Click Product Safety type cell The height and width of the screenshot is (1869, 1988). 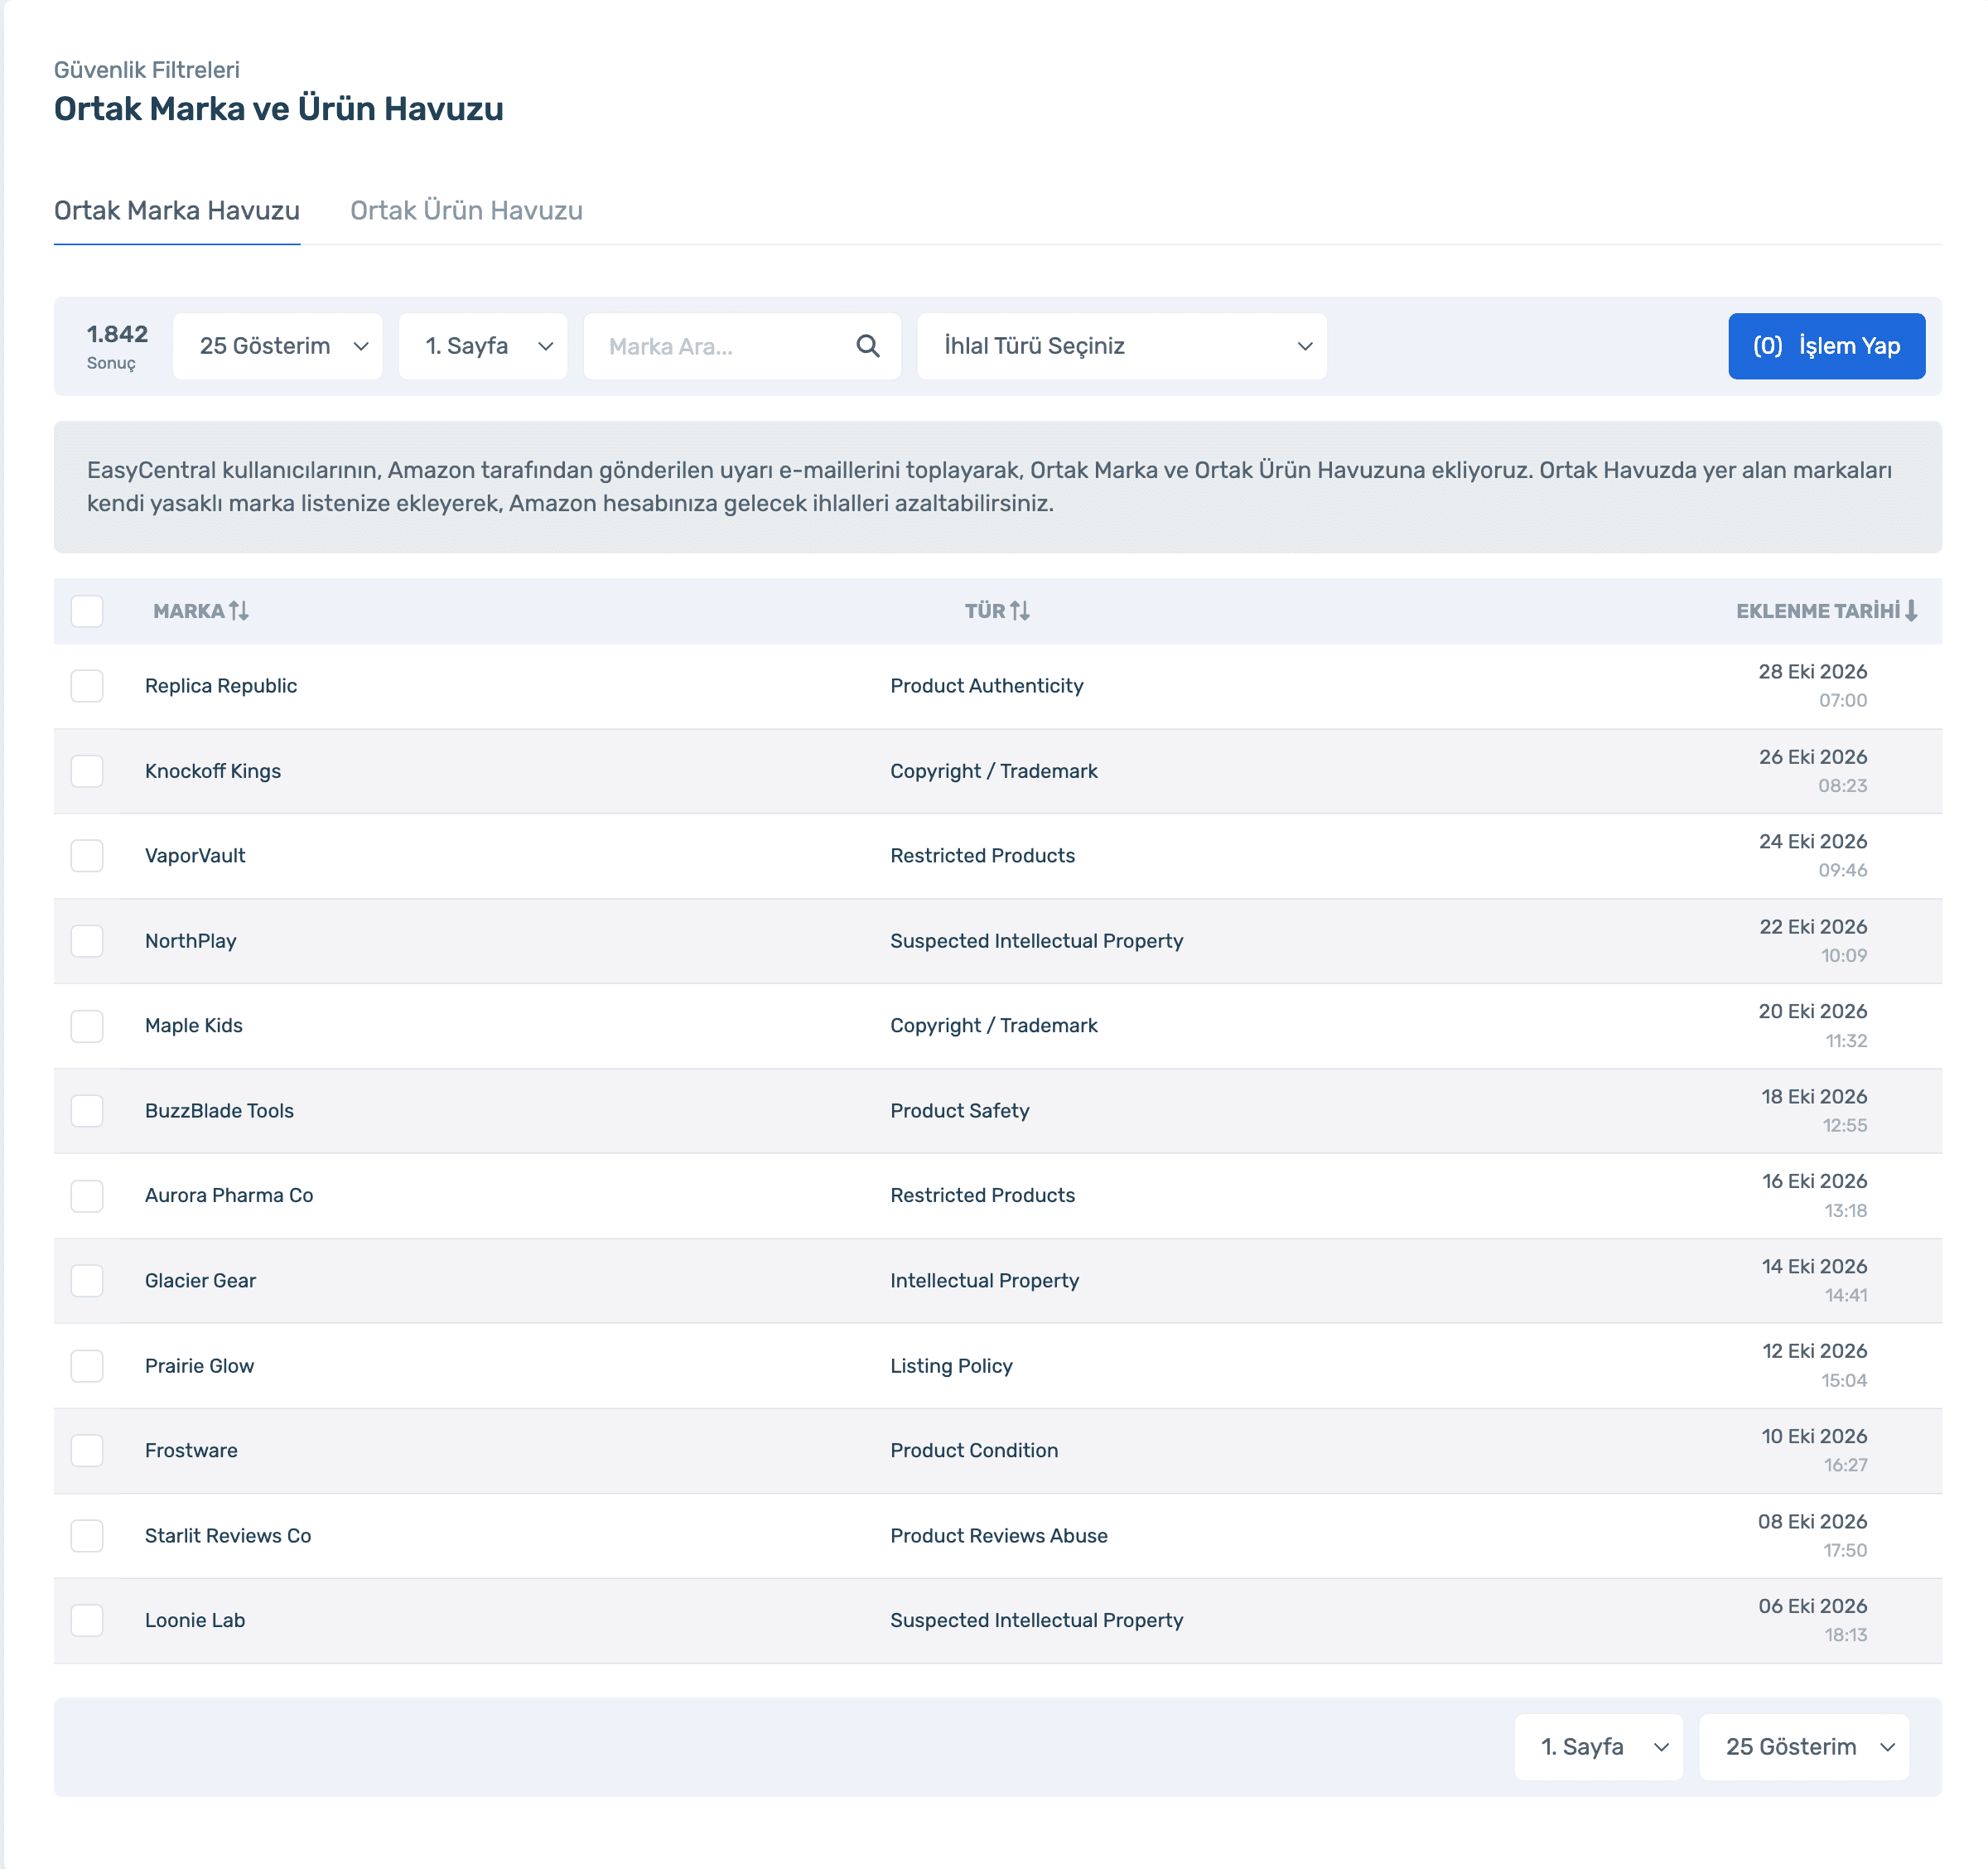click(960, 1111)
